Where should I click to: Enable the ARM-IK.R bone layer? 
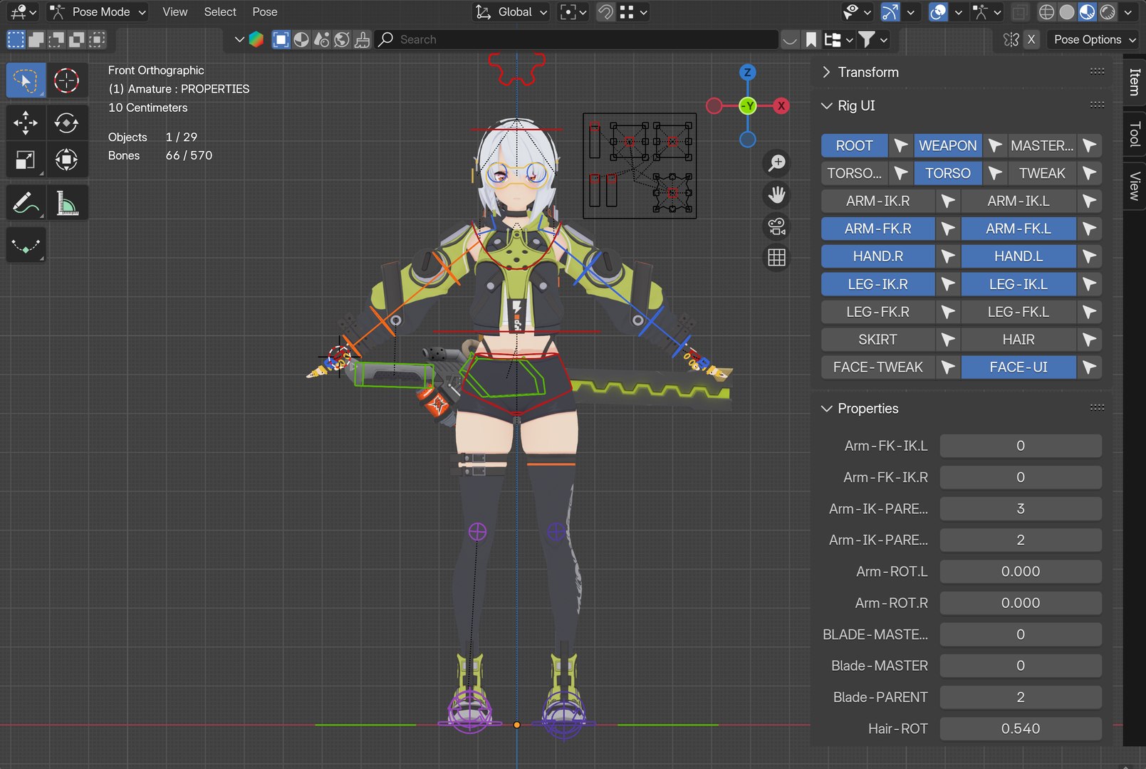(877, 201)
